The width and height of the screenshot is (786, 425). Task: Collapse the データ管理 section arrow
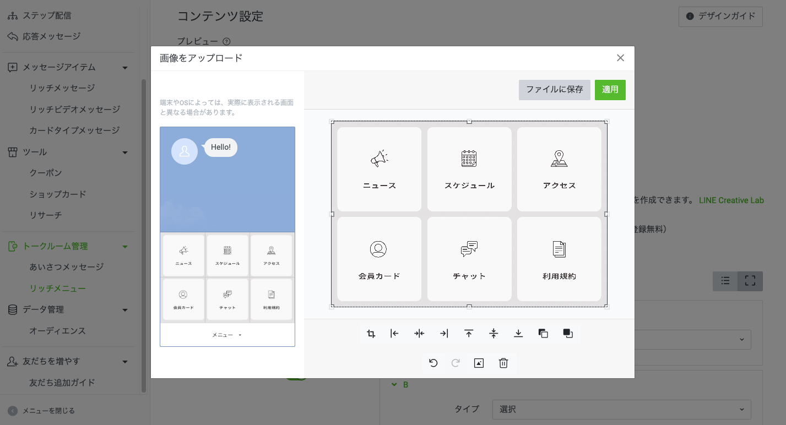[125, 310]
